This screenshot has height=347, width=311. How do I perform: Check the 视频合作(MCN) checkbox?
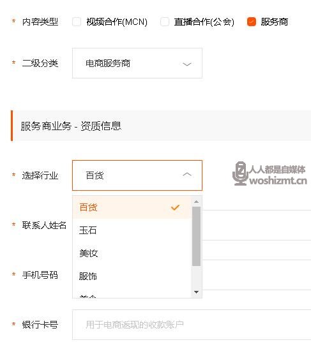[77, 22]
